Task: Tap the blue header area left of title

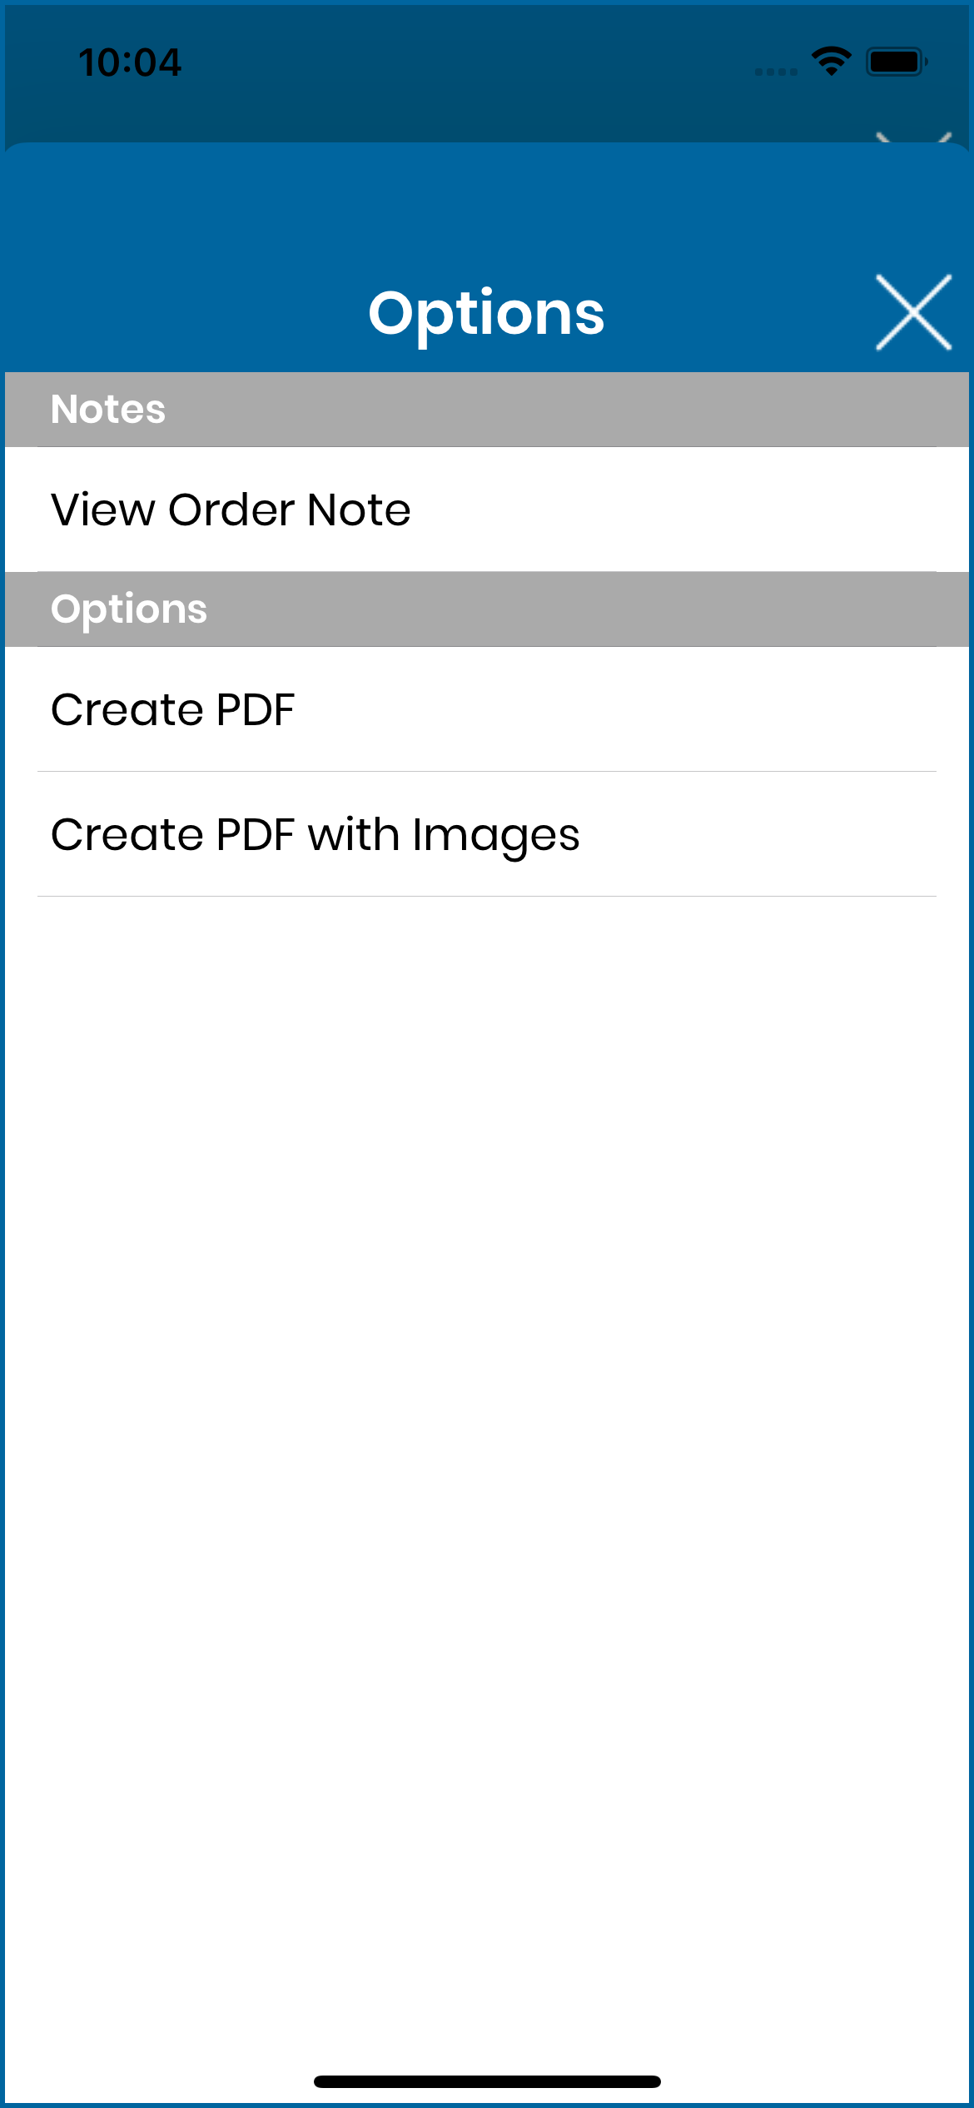Action: [x=183, y=313]
